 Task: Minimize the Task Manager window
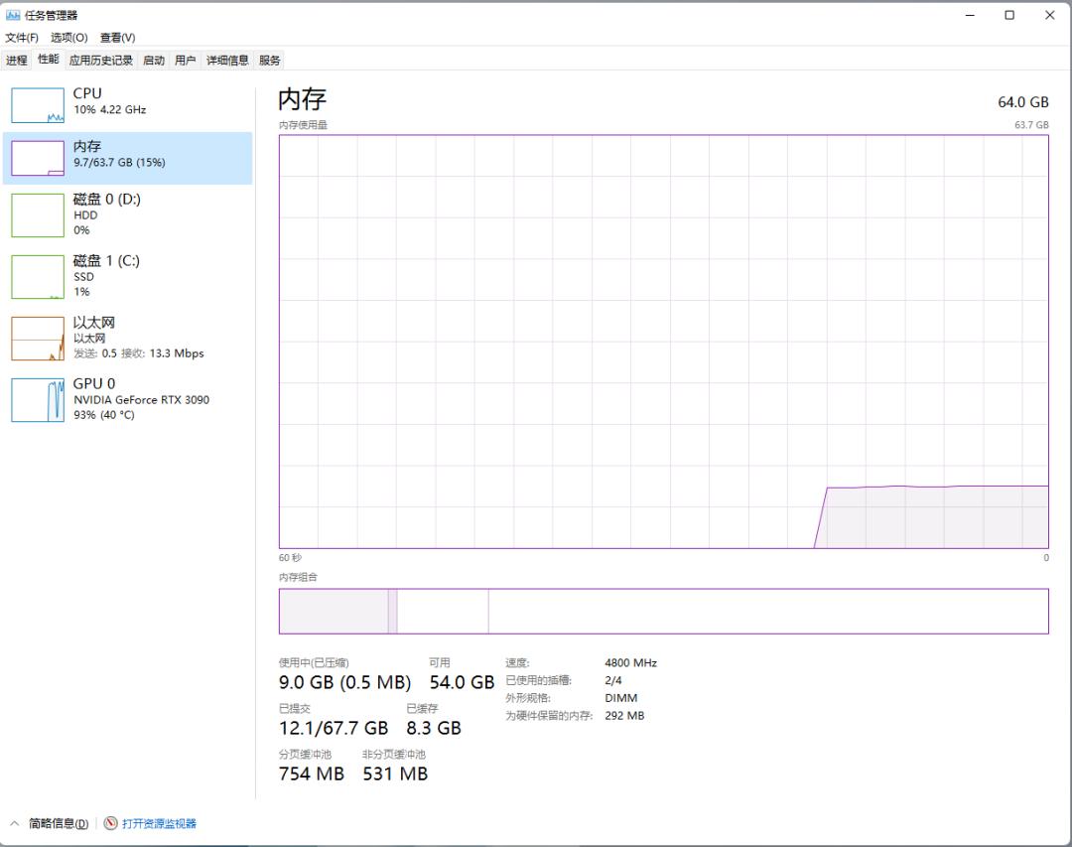tap(970, 15)
